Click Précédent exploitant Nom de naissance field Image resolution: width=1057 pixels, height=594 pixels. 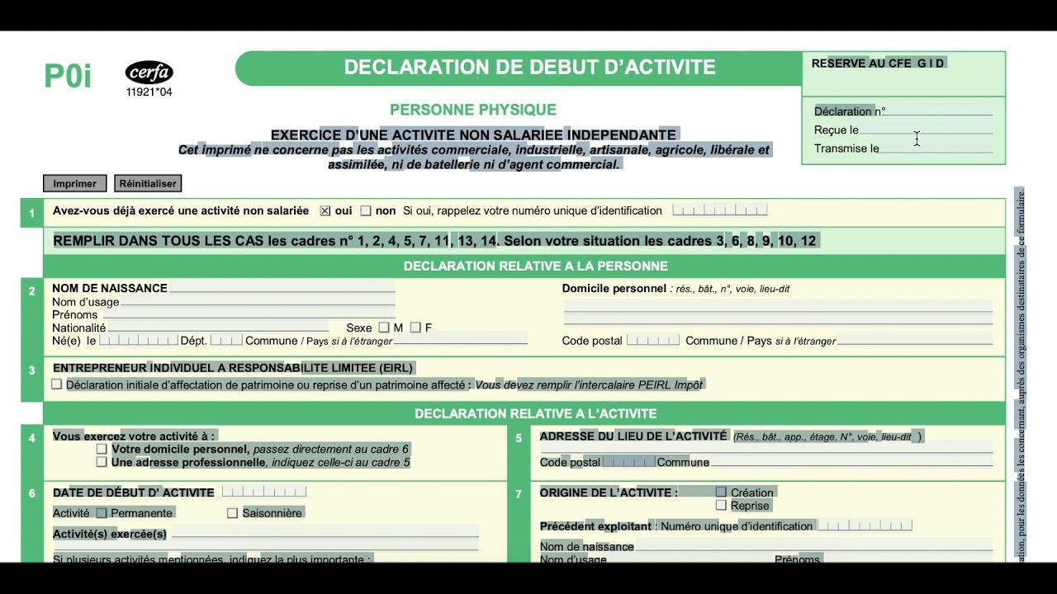click(813, 545)
